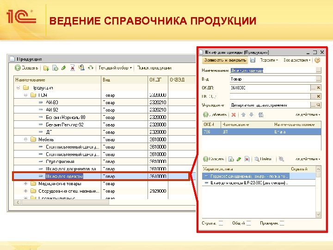Collapse the ГСМ folder
Screen dimensions: 333x250
point(26,95)
